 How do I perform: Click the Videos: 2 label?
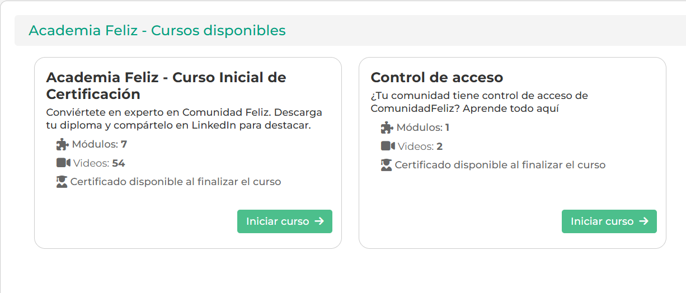click(420, 146)
